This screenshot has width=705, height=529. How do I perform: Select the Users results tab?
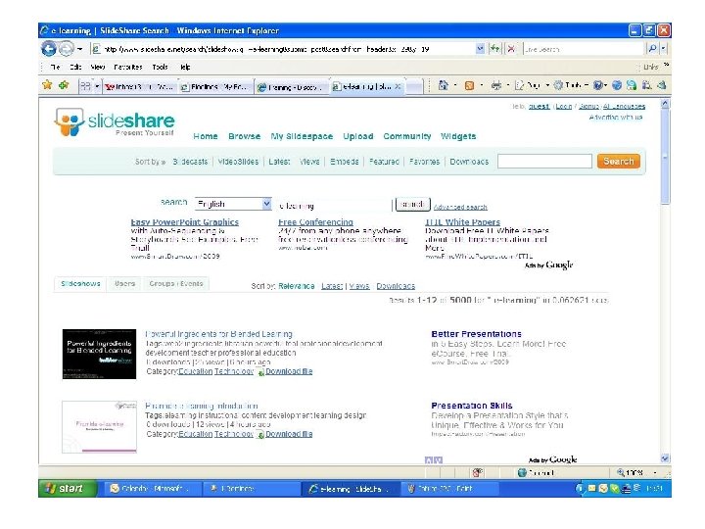pyautogui.click(x=124, y=284)
